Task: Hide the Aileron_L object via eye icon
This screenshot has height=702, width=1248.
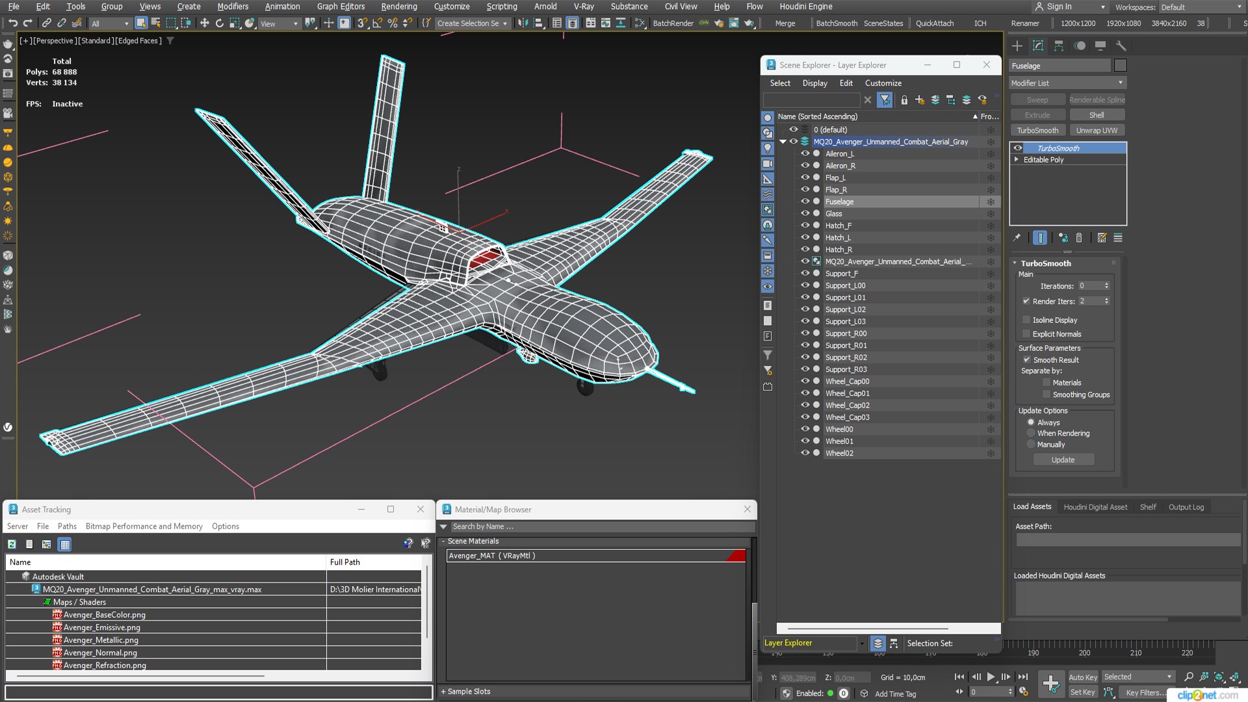Action: [x=805, y=154]
